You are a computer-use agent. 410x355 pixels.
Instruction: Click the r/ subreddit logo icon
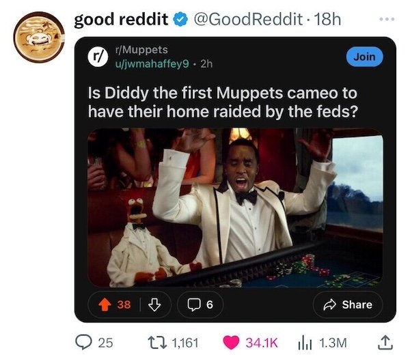click(x=98, y=57)
